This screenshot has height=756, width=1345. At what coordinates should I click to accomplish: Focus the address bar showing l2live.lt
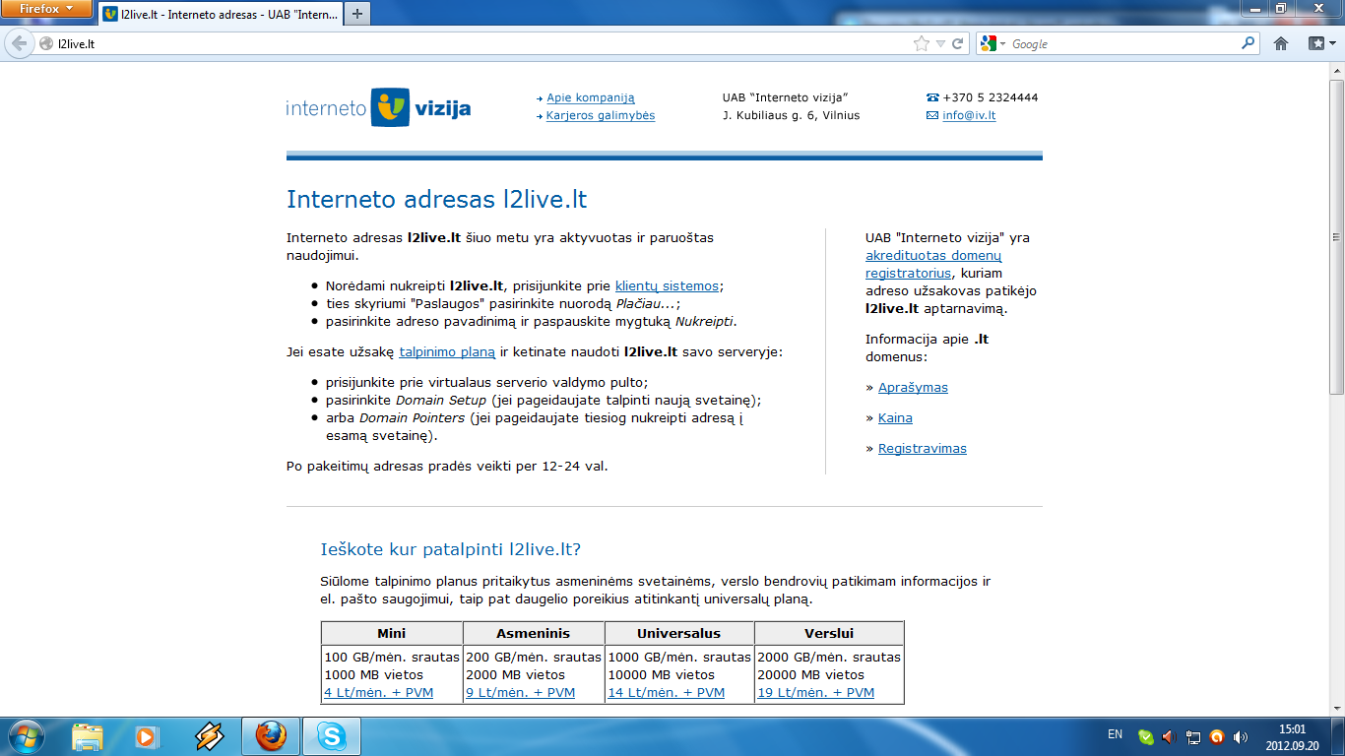(482, 43)
